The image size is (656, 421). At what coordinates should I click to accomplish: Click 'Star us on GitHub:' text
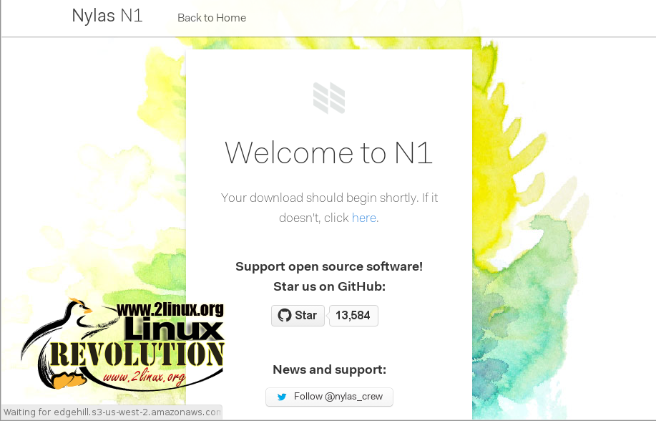tap(329, 286)
